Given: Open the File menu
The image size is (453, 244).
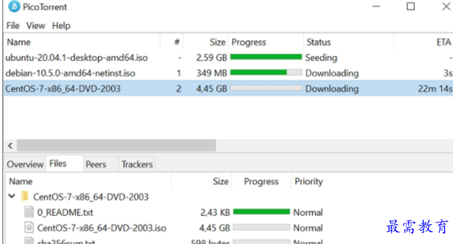Looking at the screenshot, I should [x=13, y=26].
